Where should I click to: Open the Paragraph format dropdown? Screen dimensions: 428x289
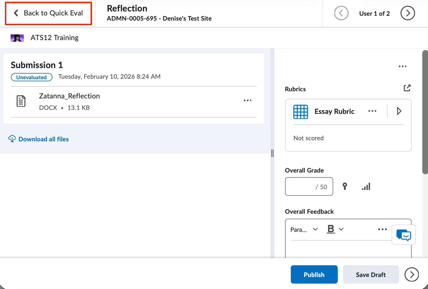304,229
